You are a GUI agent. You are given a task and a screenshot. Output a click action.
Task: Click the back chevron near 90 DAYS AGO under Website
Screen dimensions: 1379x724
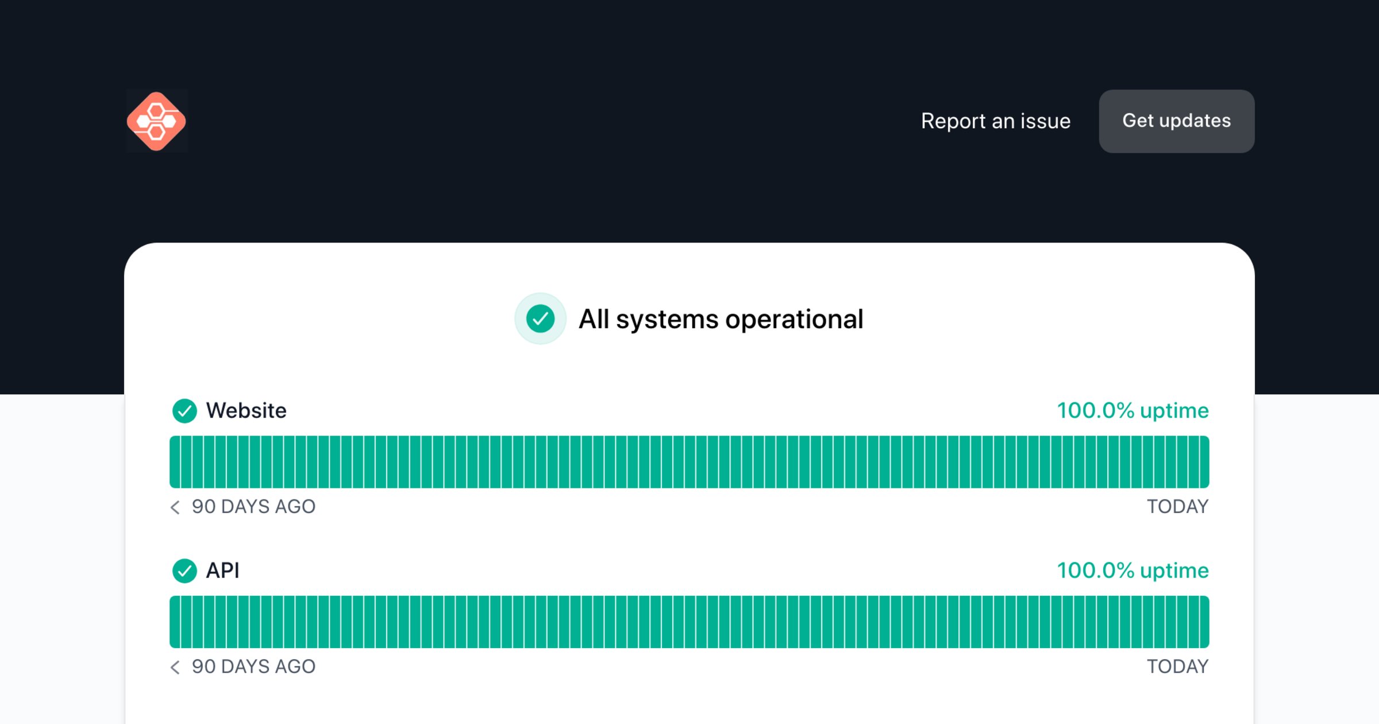(x=175, y=507)
